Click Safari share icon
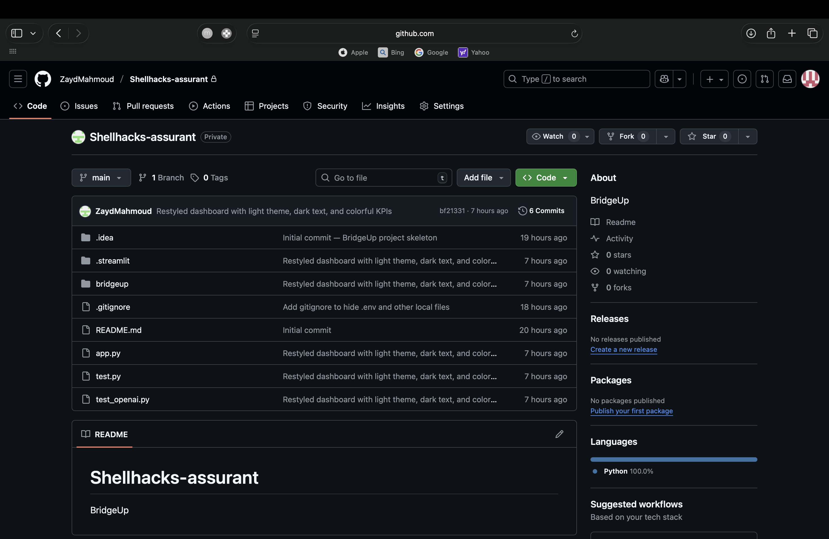The image size is (829, 539). tap(771, 34)
